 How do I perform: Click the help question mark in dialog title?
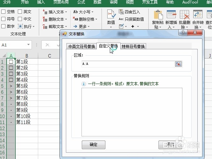pos(183,32)
